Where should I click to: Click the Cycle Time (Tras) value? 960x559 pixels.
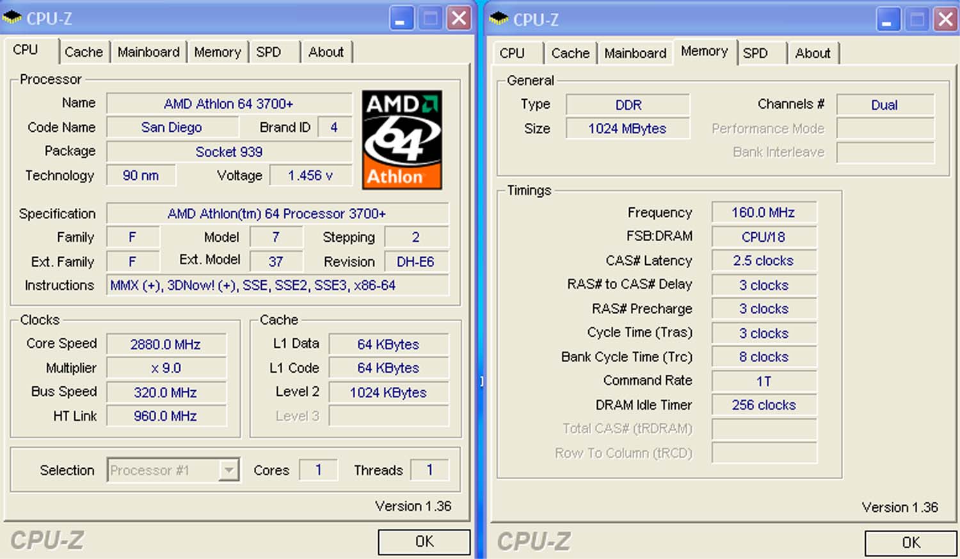(764, 333)
